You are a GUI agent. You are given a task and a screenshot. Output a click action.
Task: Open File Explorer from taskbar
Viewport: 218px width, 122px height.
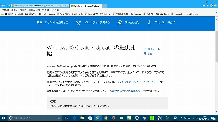pos(82,118)
